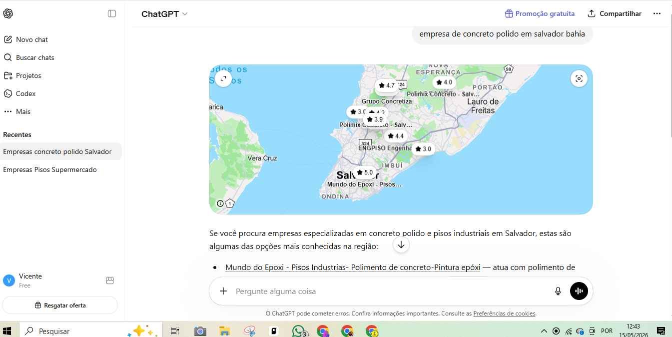Open the three-dot options menu
Screen dimensions: 672x337
tap(657, 13)
